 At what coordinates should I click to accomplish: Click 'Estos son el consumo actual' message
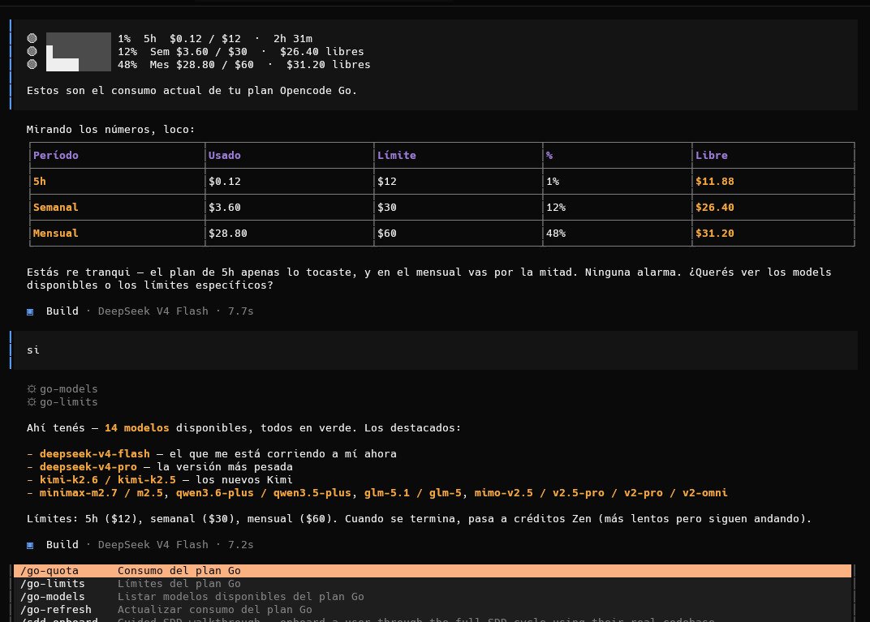tap(192, 90)
